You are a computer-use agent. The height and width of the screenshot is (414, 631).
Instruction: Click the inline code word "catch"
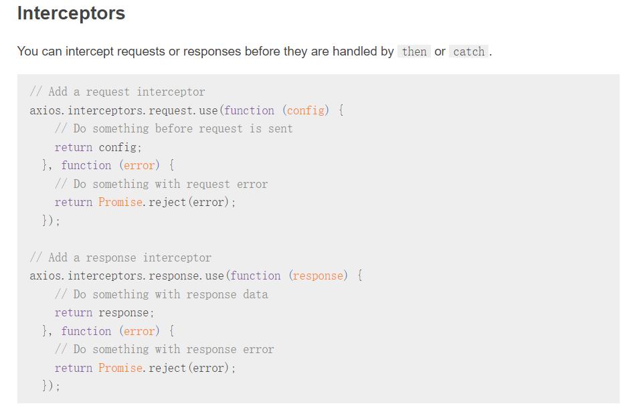coord(468,51)
